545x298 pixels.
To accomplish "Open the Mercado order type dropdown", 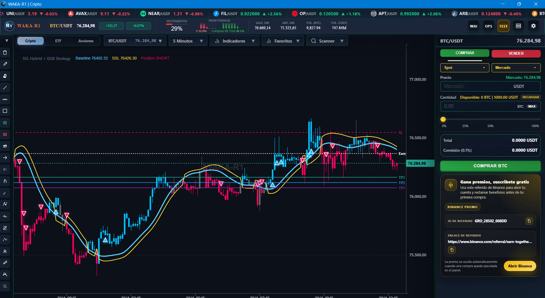I will 516,67.
